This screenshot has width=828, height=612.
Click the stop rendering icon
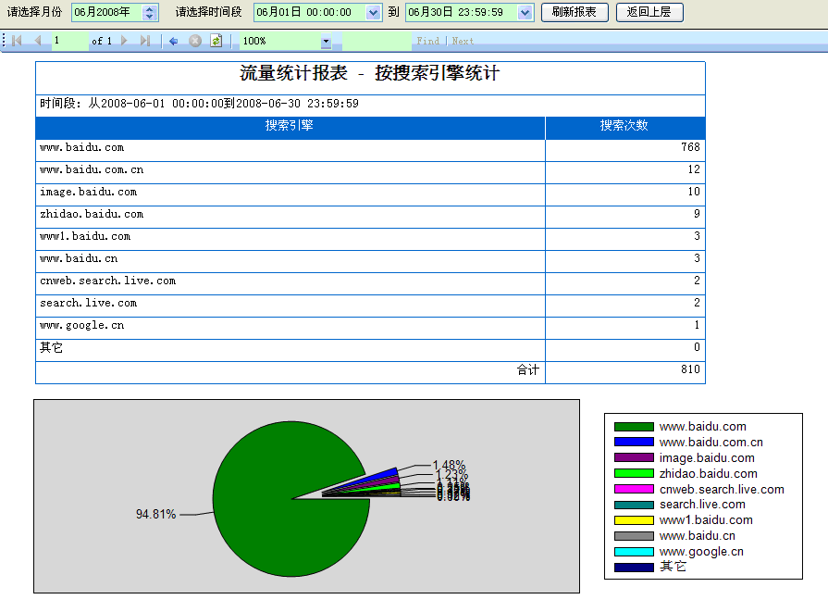click(x=195, y=41)
